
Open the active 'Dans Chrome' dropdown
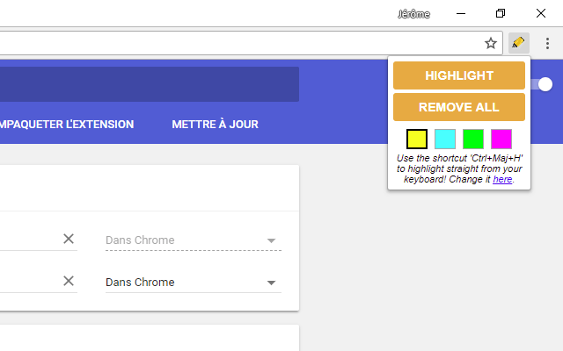(194, 283)
